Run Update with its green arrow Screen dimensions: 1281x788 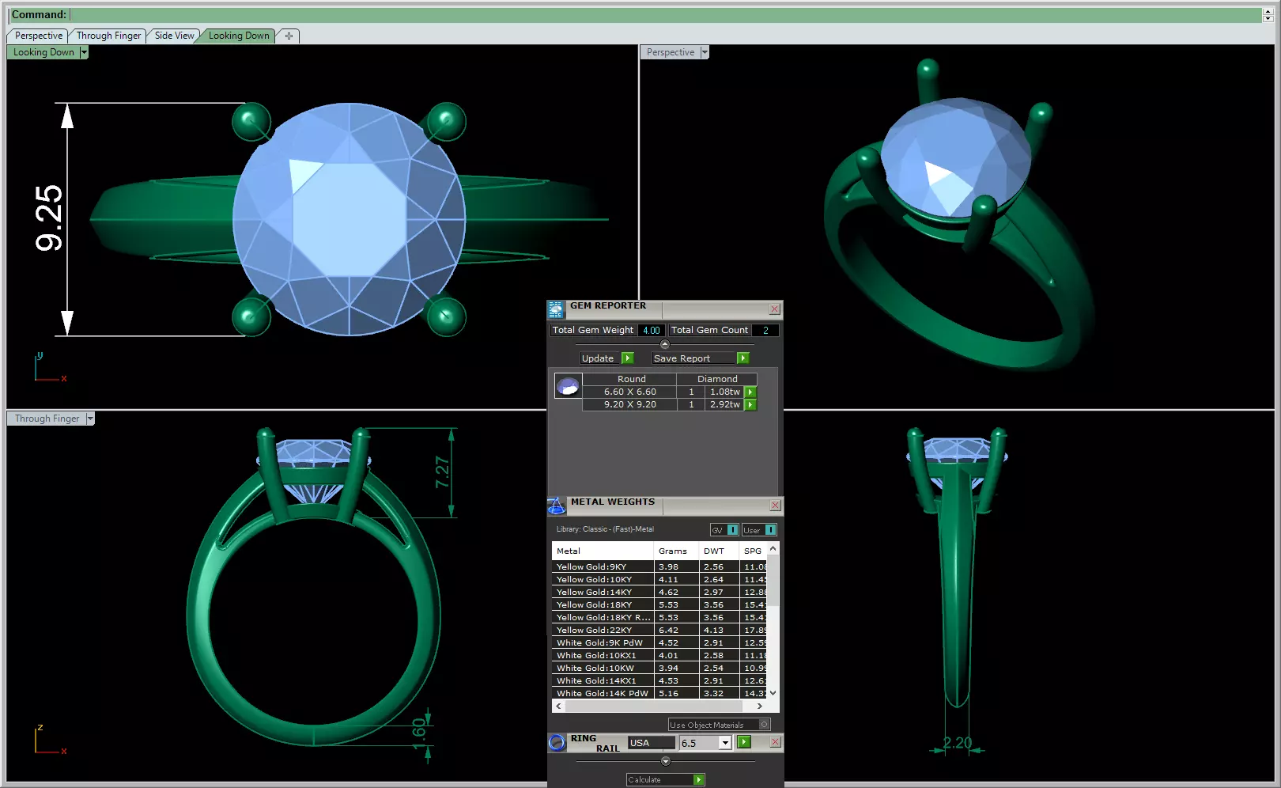628,358
